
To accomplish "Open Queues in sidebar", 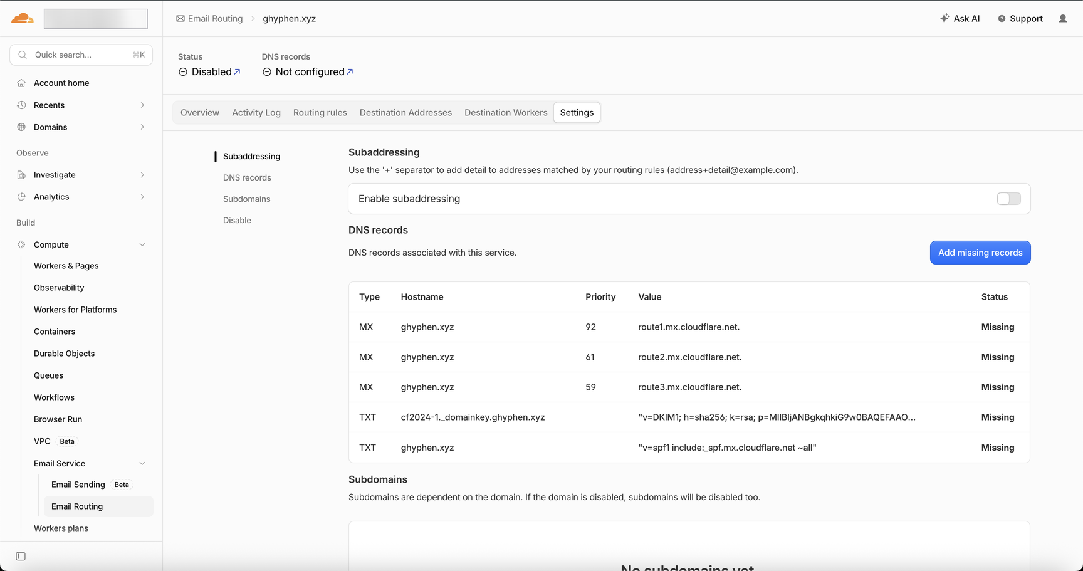I will click(x=49, y=375).
